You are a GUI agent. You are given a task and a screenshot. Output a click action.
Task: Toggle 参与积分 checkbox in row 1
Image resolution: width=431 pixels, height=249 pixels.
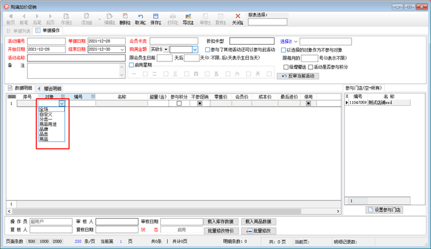coord(179,104)
